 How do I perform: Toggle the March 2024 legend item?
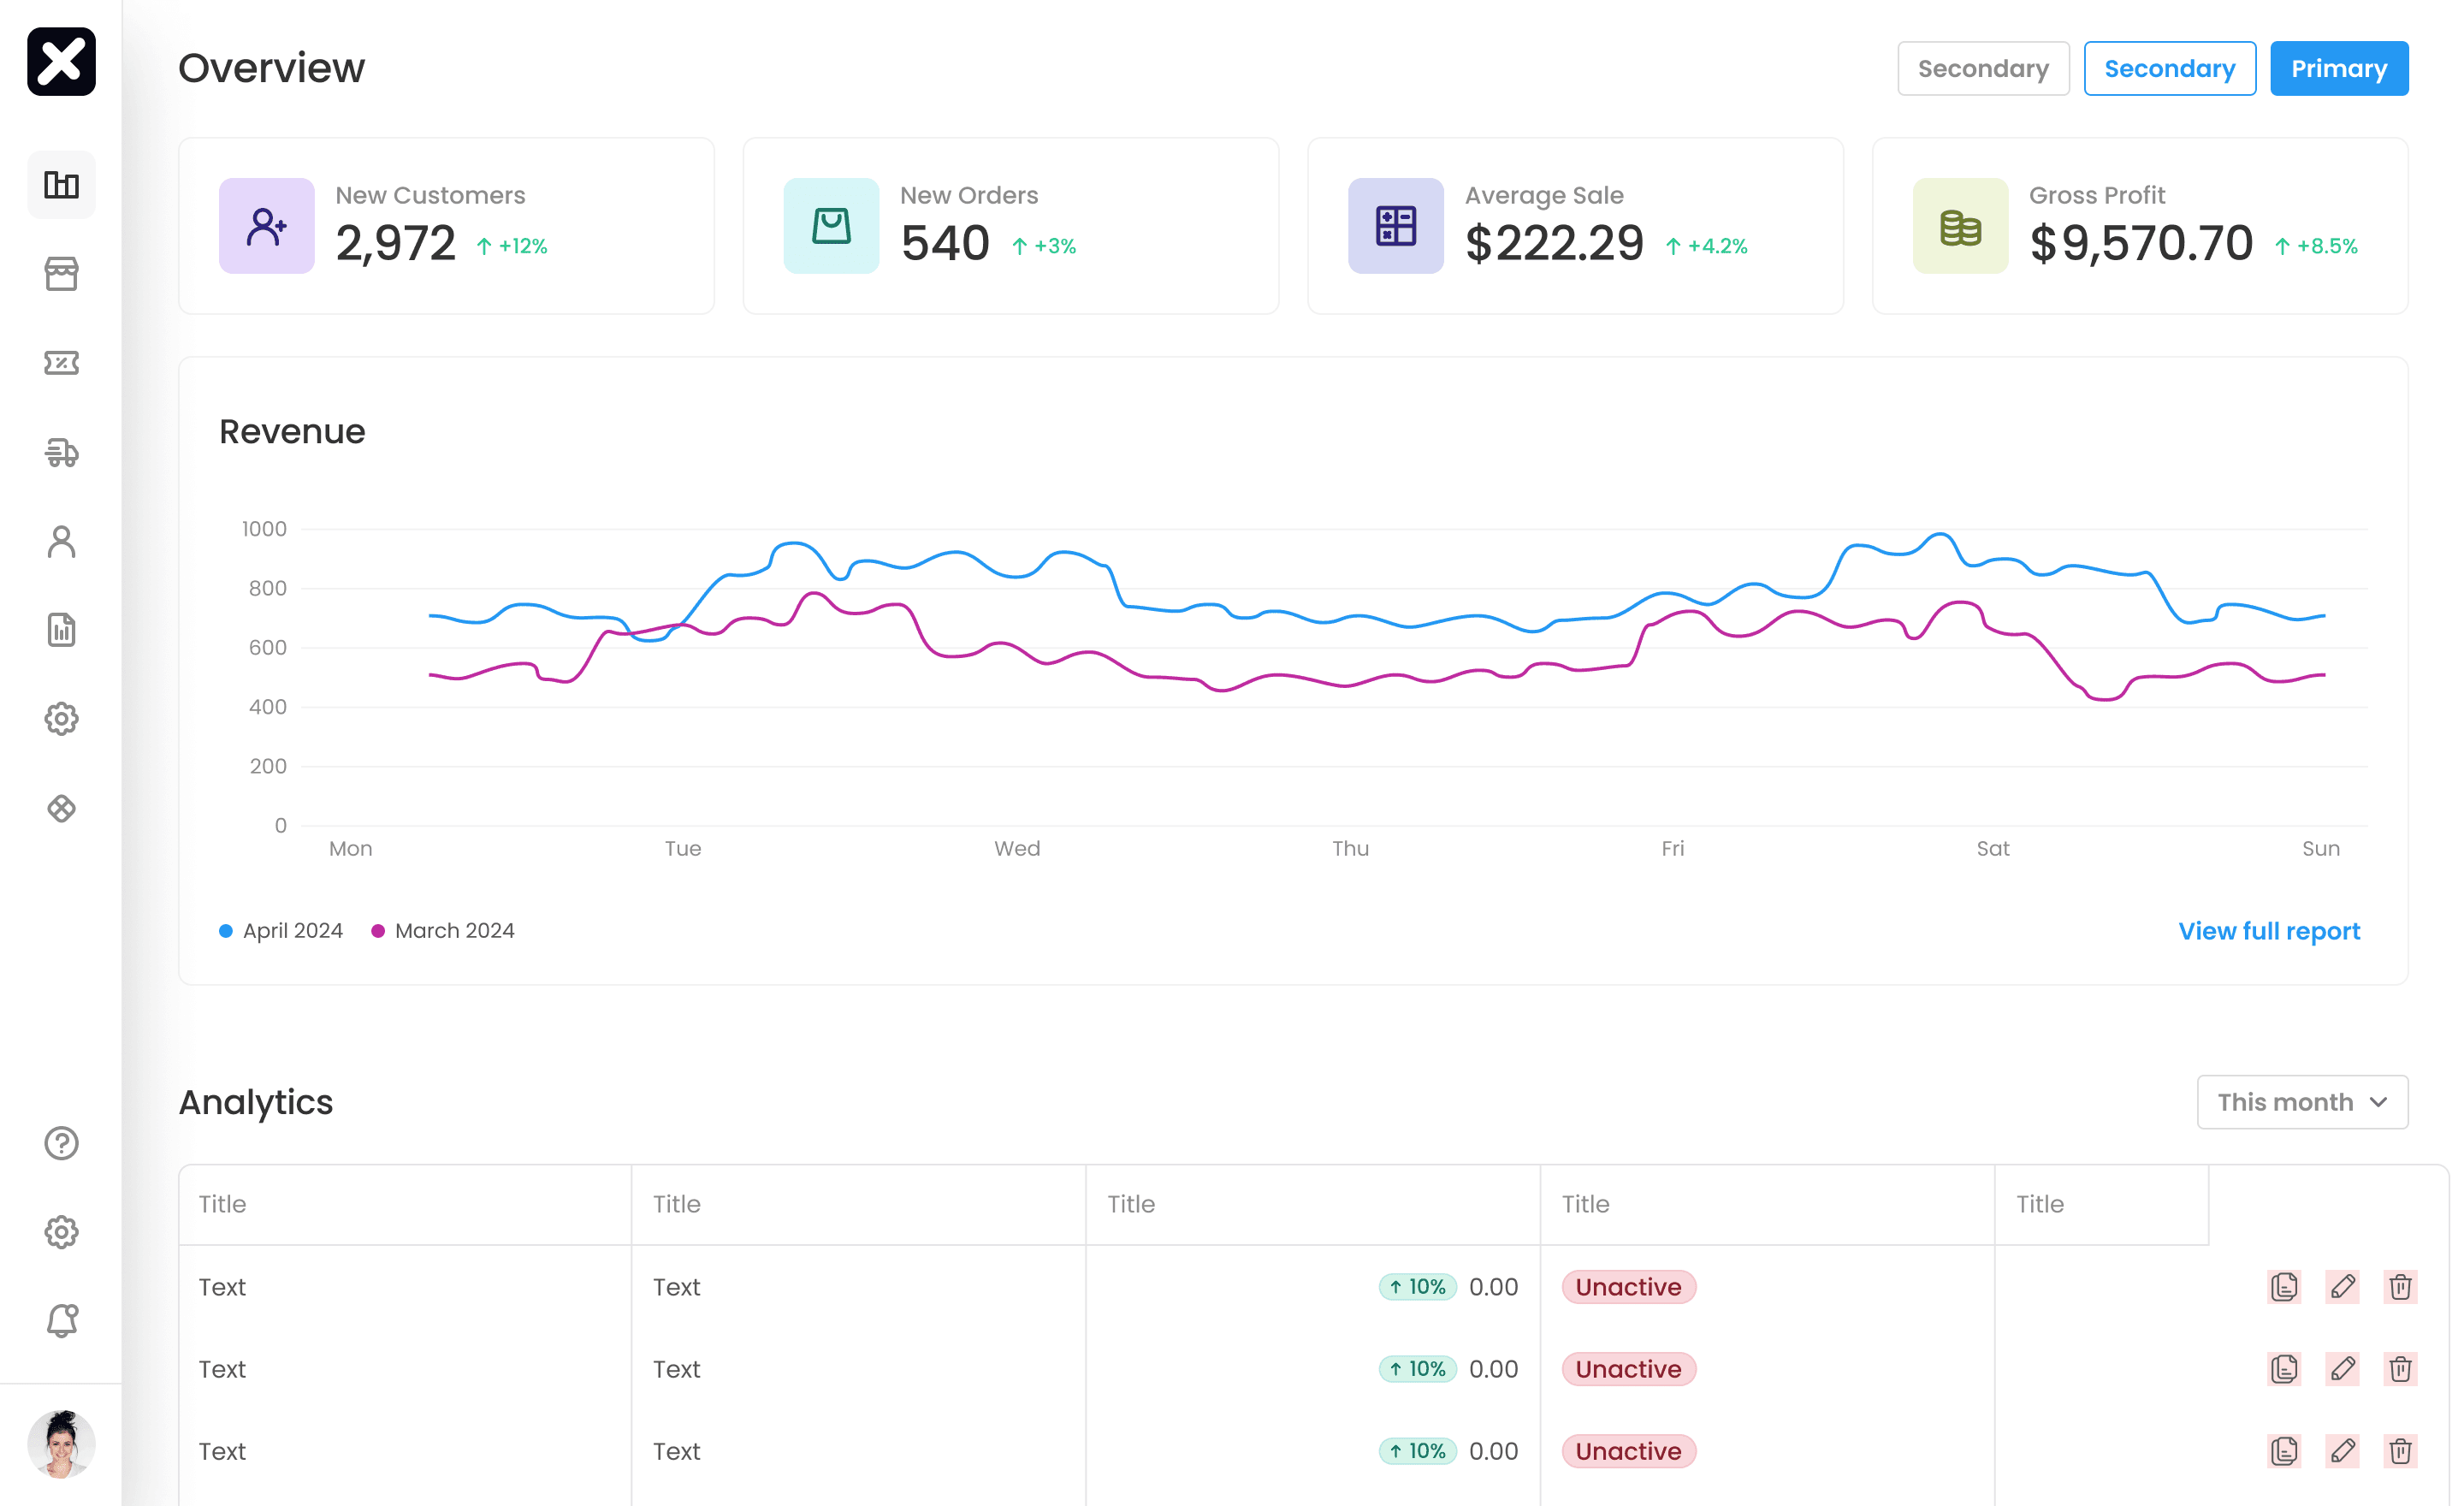click(443, 931)
